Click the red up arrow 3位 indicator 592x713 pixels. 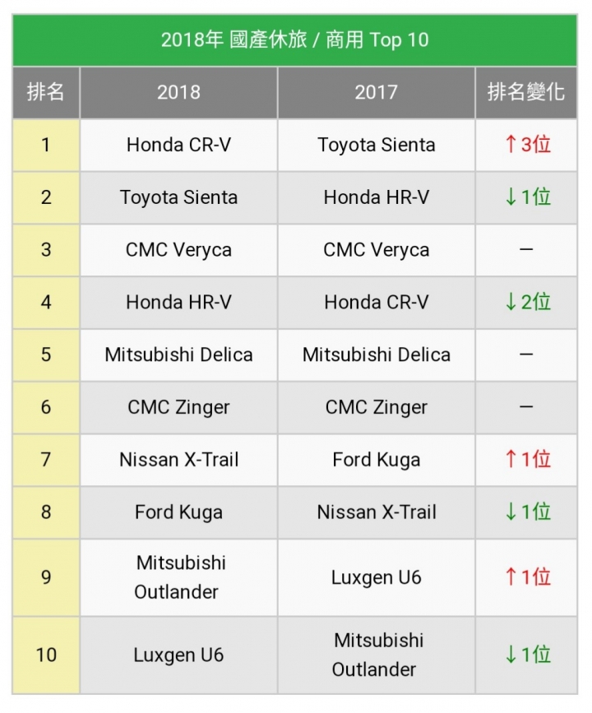[527, 145]
